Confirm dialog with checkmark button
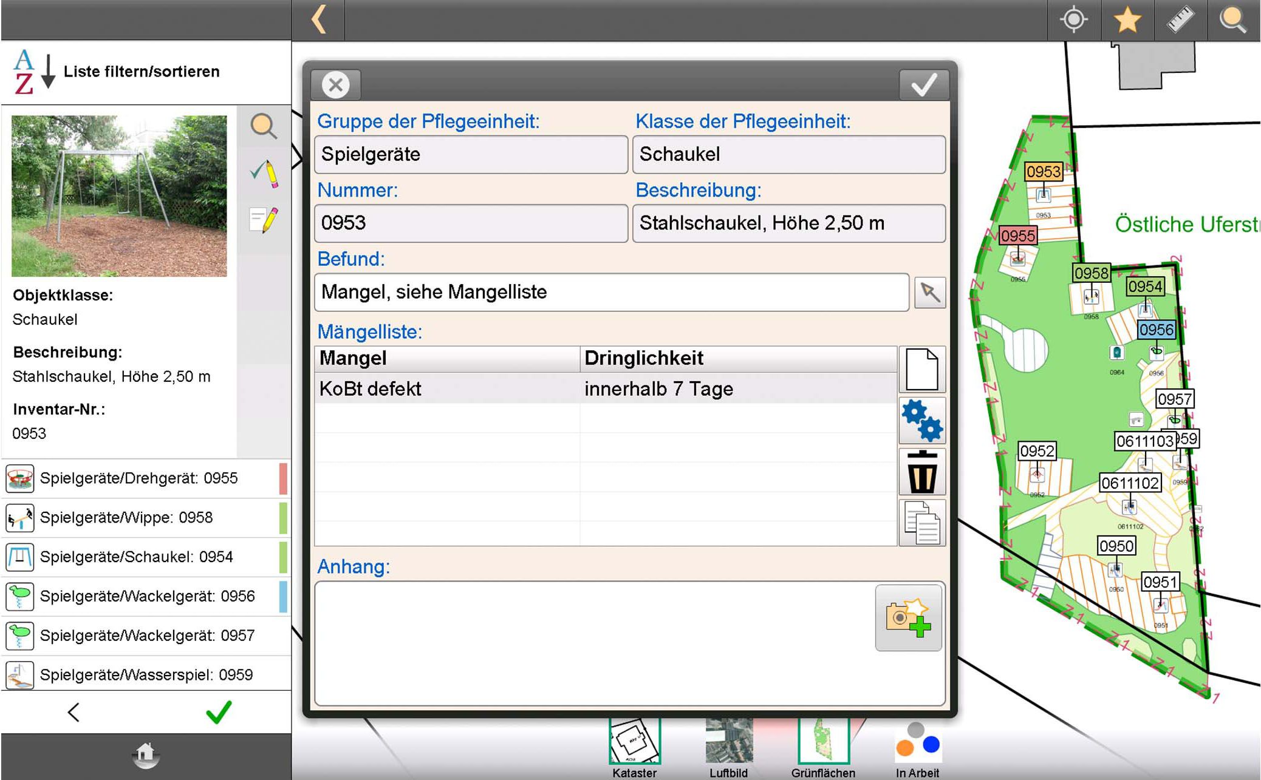The height and width of the screenshot is (780, 1261). pos(923,84)
